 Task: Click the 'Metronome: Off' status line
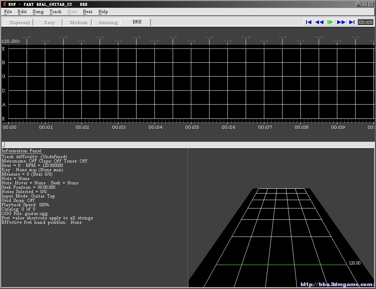(x=45, y=161)
